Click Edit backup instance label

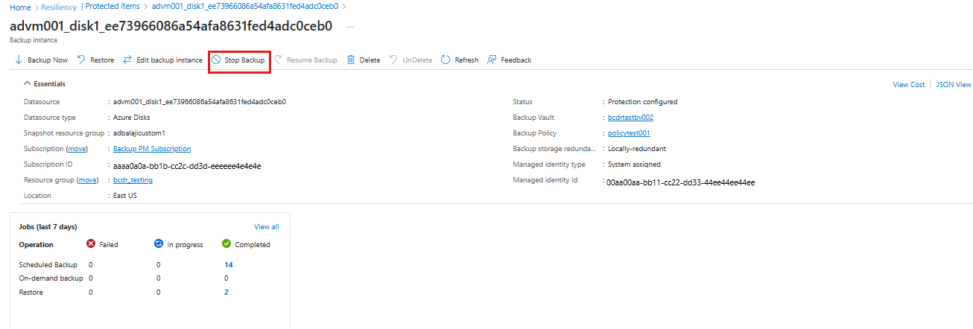click(x=169, y=60)
